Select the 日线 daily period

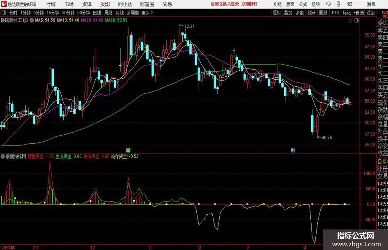pyautogui.click(x=97, y=13)
